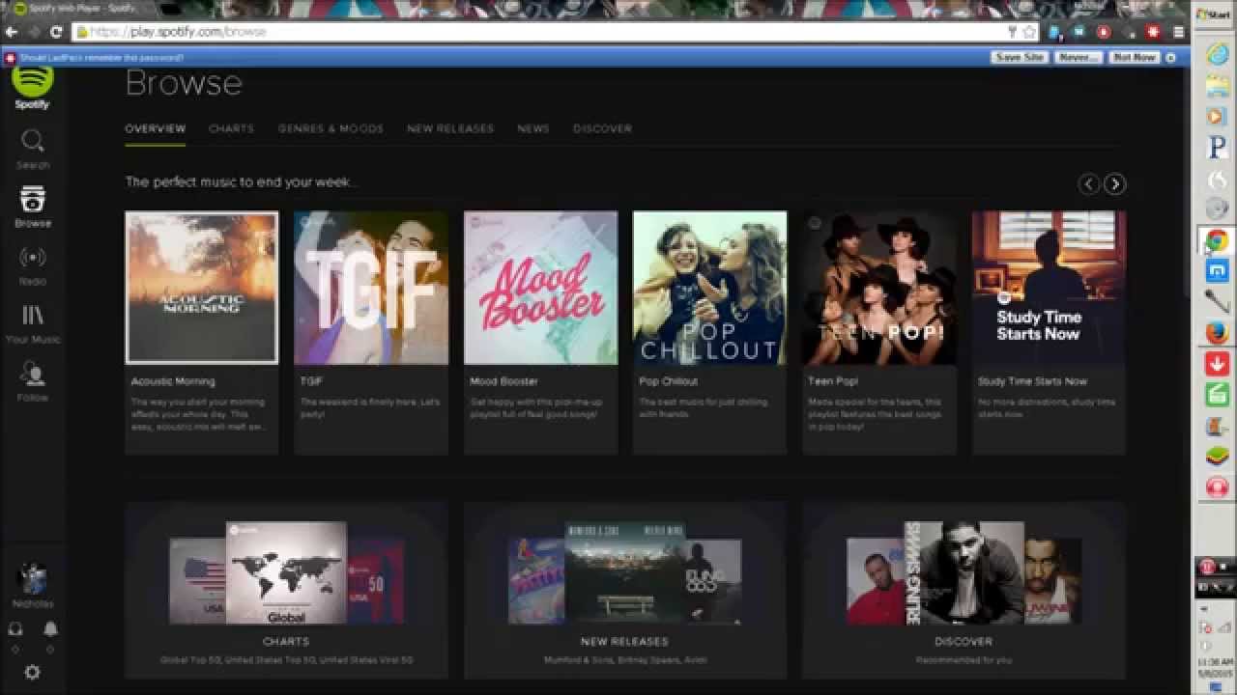Click Save Site in LastPass bar
The image size is (1237, 695).
click(1020, 57)
